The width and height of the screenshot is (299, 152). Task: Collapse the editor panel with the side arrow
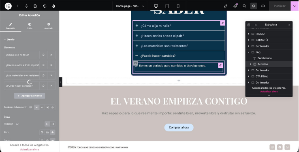pos(61,82)
